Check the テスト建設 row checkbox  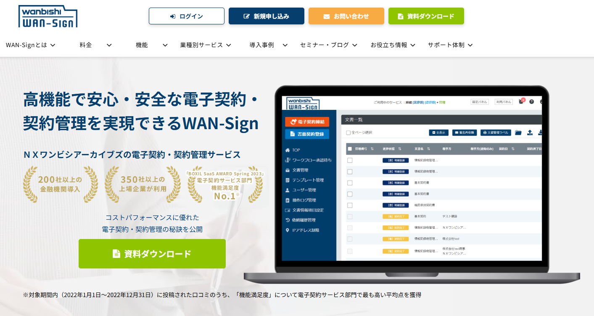(x=350, y=216)
